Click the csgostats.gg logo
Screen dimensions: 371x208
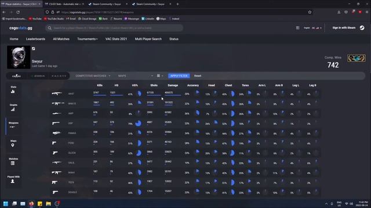(21, 28)
